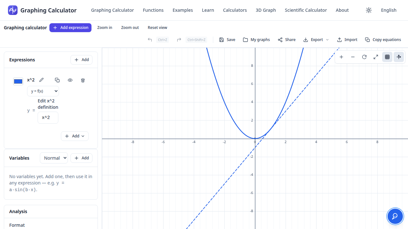Open the Calculators menu item
The image size is (408, 229).
click(235, 10)
